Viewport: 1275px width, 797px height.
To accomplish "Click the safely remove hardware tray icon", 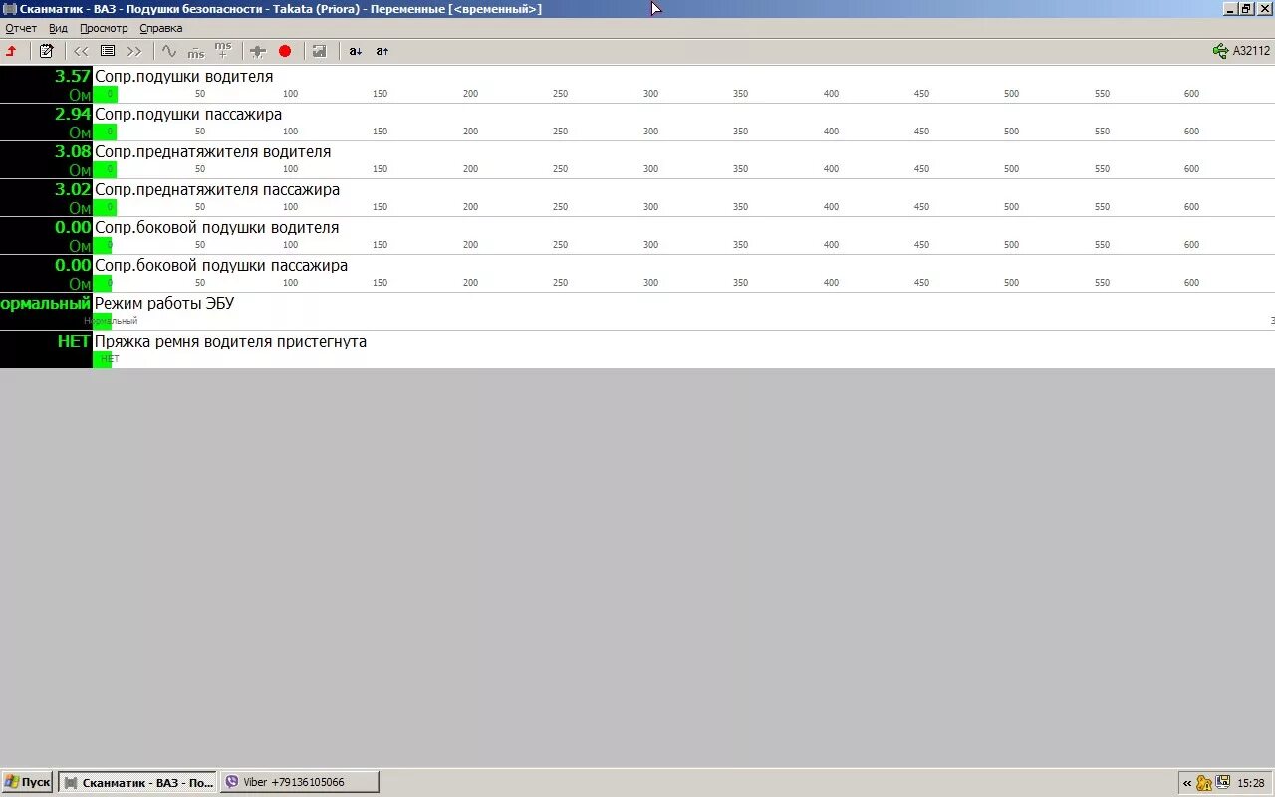I will 1222,782.
